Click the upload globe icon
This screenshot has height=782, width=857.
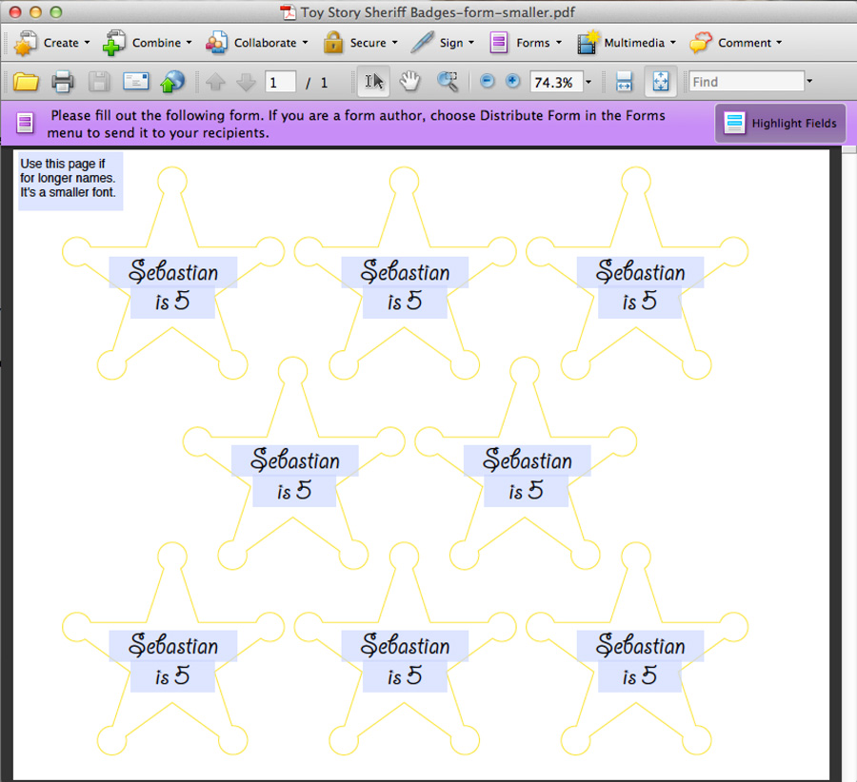pos(172,82)
